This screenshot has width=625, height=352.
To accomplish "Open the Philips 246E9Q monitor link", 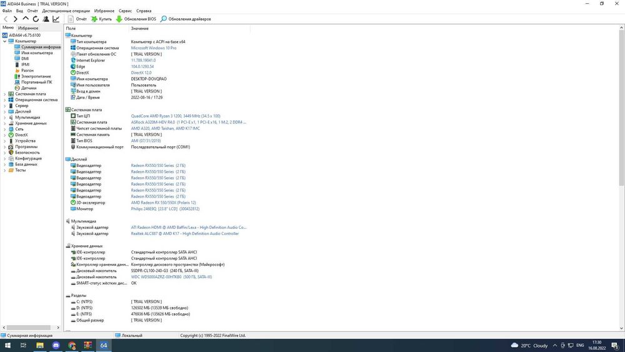I will [x=165, y=209].
